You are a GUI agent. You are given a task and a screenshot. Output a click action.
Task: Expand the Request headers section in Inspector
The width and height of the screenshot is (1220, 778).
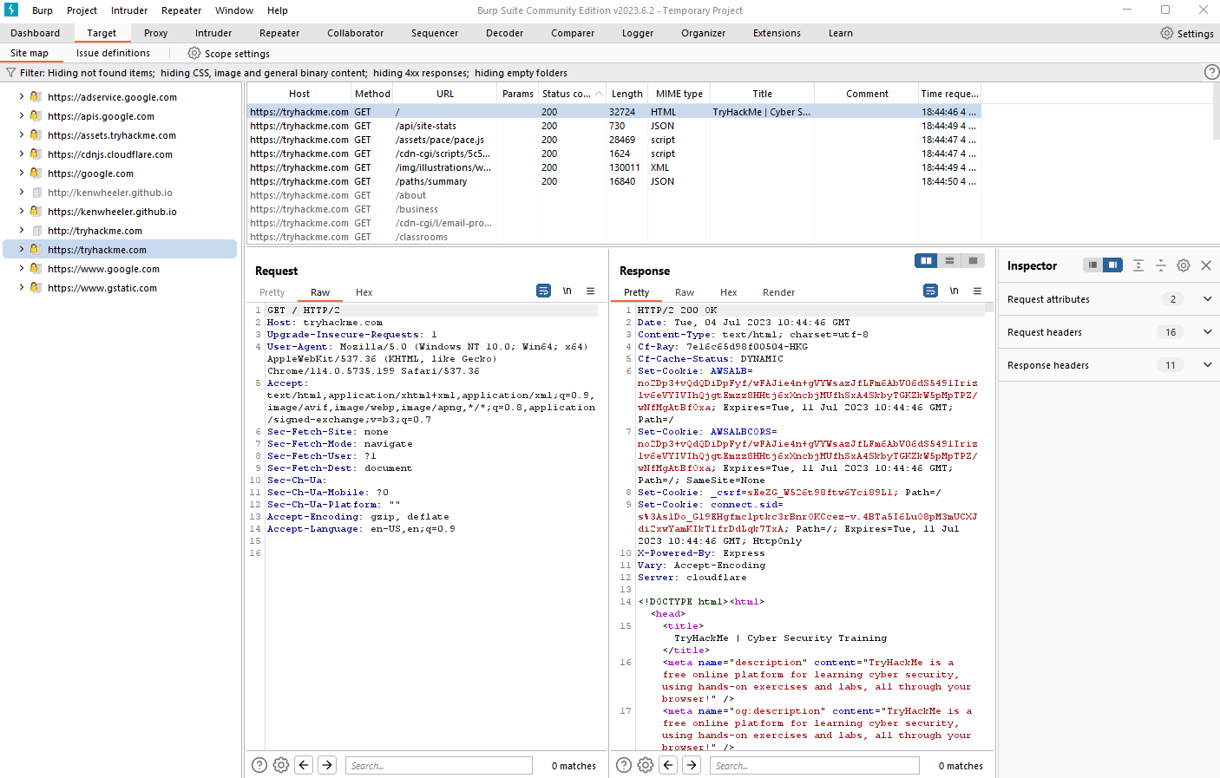point(1207,331)
